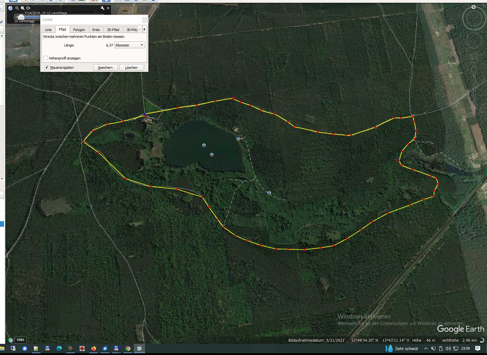Click the time slider handle
The image size is (487, 355).
coord(21,17)
